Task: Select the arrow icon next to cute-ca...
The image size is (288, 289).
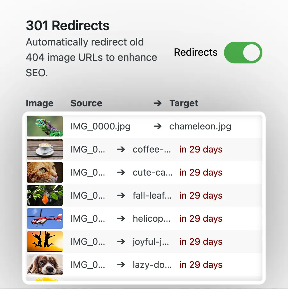Action: [121, 172]
